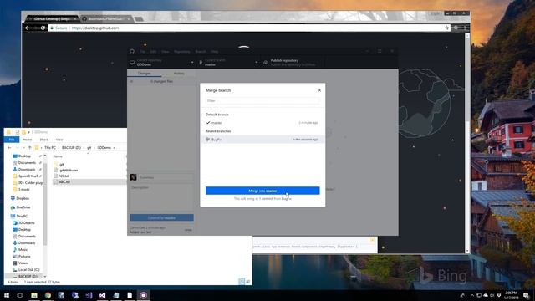Click the Windows Start button

7,295
